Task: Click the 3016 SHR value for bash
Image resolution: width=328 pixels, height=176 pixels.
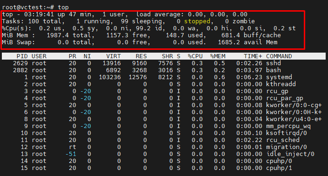Action: [x=166, y=70]
